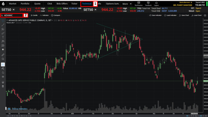Remove drawings with the trash icon
Viewport: 208px width, 117px height.
click(x=3, y=86)
